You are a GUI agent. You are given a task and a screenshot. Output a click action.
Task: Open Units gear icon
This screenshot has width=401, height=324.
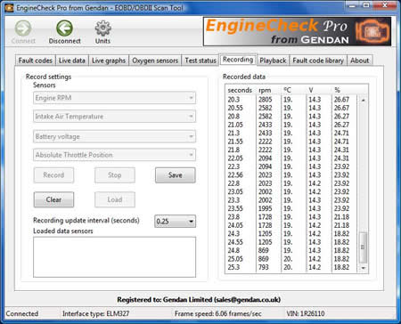click(x=102, y=28)
